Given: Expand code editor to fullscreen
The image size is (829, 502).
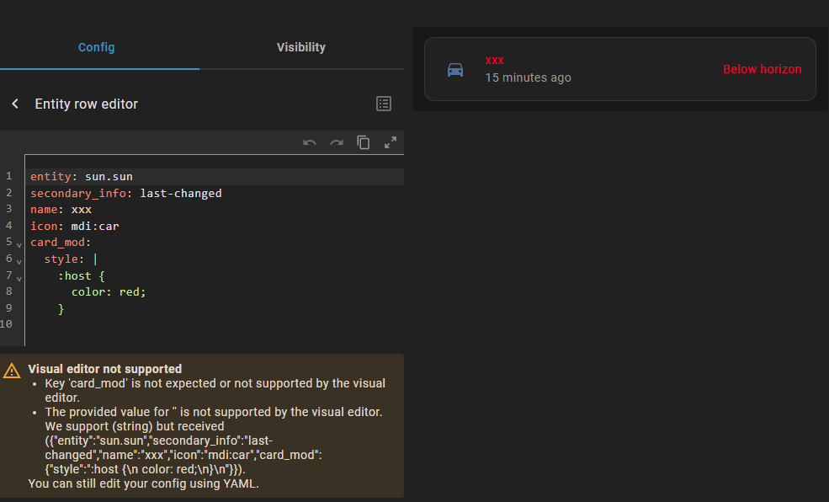Looking at the screenshot, I should click(x=391, y=142).
